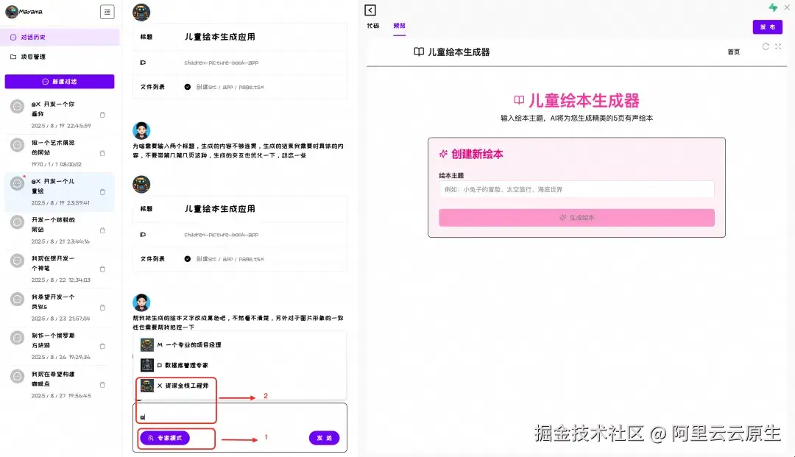Expand the preview using the fullscreen icon
This screenshot has height=457, width=795.
778,46
